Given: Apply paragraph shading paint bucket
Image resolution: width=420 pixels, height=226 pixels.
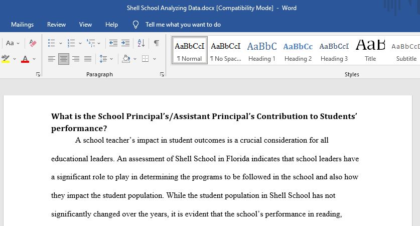Looking at the screenshot, I should (x=126, y=59).
